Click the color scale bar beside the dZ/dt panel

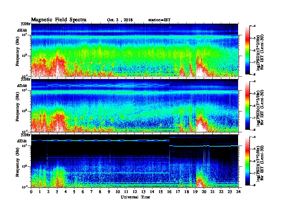pos(247,161)
